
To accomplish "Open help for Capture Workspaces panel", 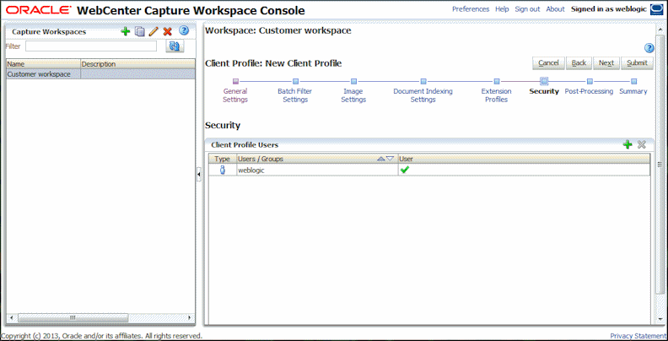I will point(184,30).
